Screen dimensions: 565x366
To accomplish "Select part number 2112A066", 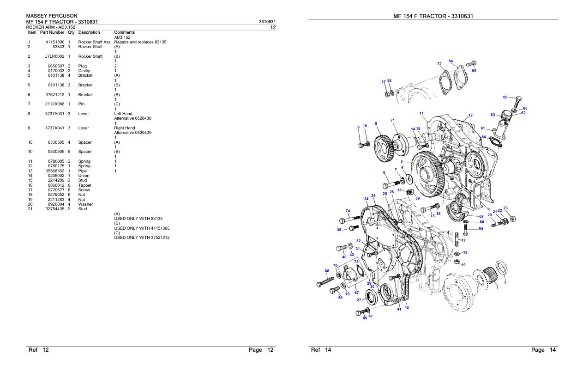I will (55, 104).
